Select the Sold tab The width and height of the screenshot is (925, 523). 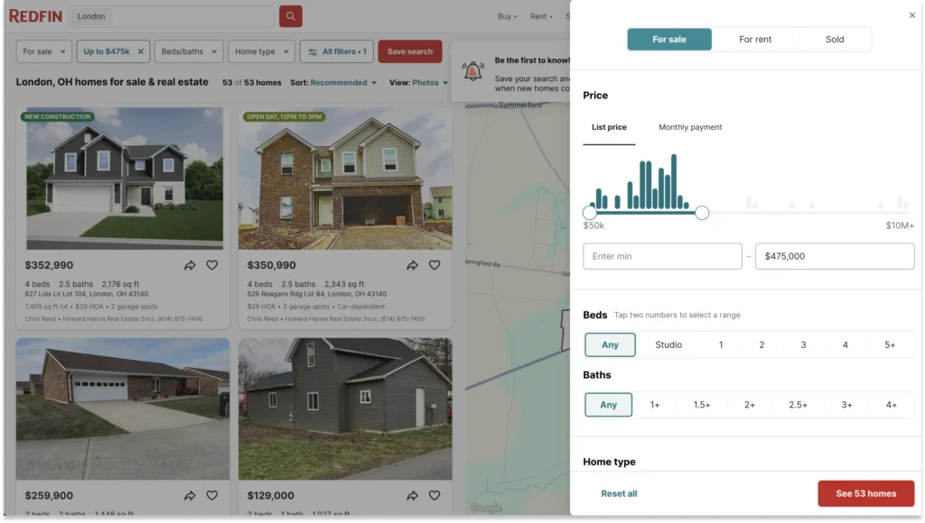point(835,40)
